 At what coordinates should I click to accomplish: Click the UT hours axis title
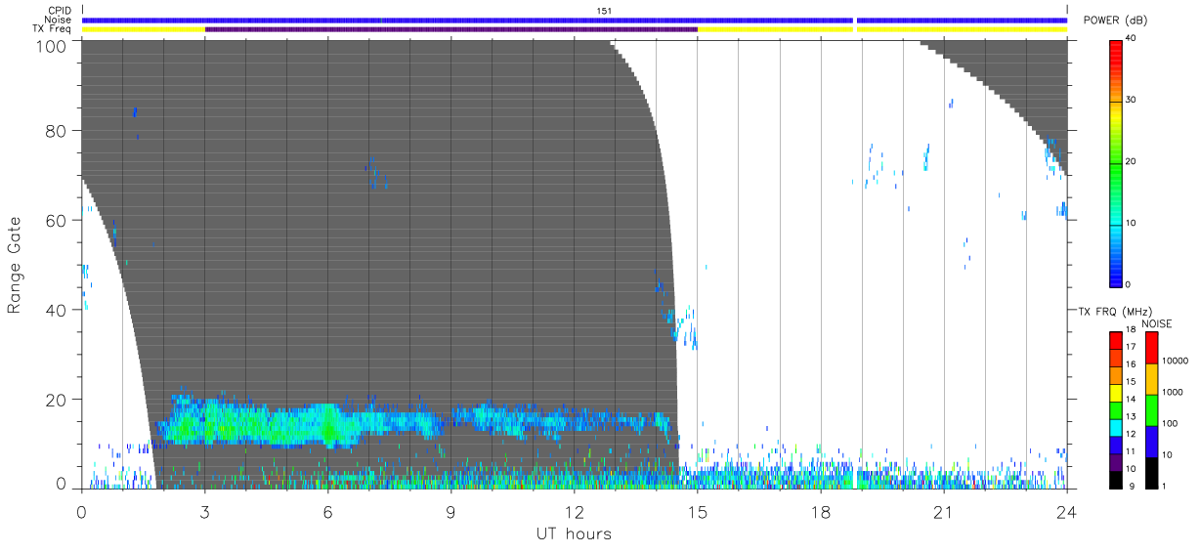573,533
